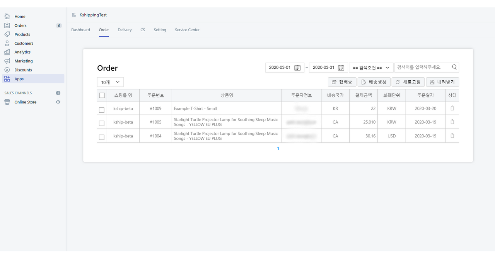Click the SALES CHANNELS heading

(x=18, y=93)
